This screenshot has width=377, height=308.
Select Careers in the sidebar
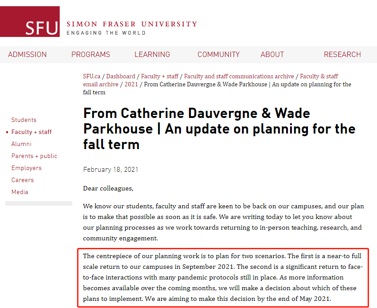coord(23,180)
